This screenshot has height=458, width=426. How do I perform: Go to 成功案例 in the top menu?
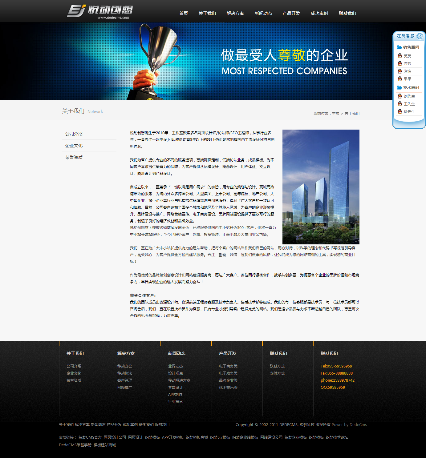[x=319, y=13]
